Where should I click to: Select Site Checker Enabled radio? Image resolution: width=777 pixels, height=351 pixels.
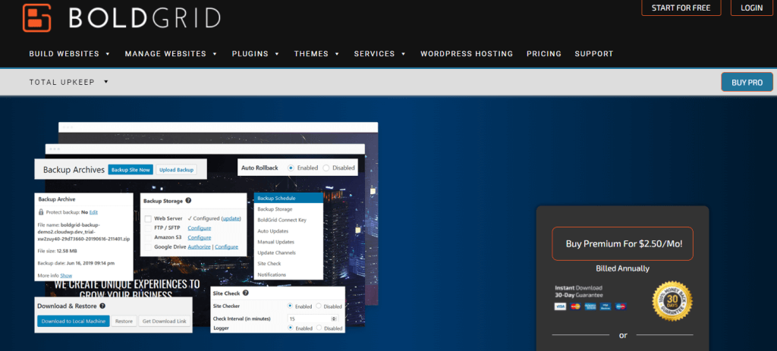coord(290,306)
